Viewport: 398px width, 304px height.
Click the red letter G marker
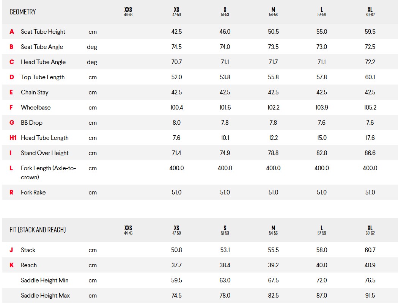12,123
